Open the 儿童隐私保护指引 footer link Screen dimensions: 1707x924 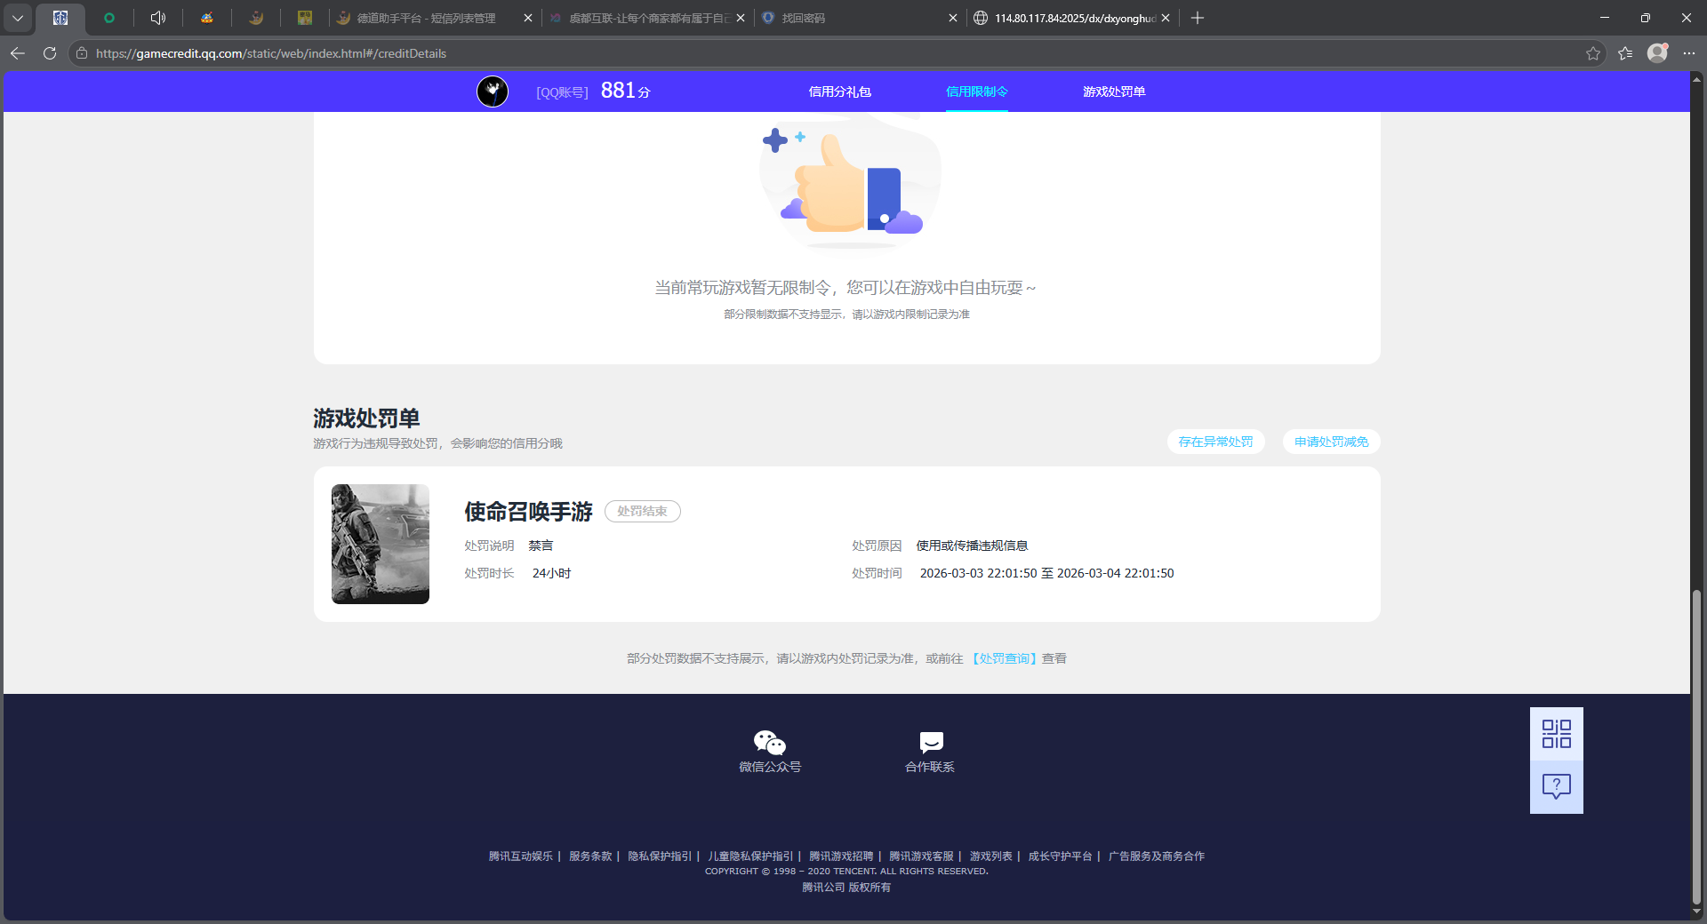(750, 856)
